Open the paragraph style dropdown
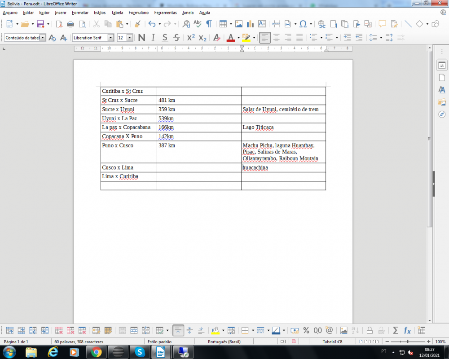The image size is (449, 359). click(x=43, y=38)
